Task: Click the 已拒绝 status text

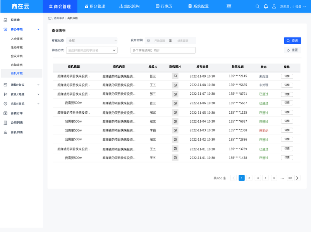Action: (x=264, y=131)
